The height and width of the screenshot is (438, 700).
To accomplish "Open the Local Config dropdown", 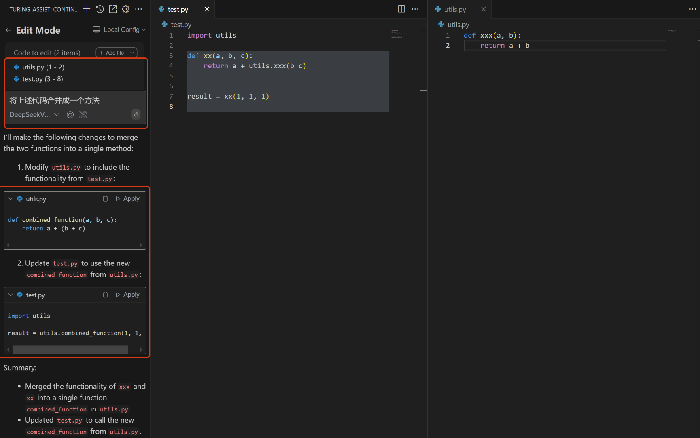I will pyautogui.click(x=119, y=29).
